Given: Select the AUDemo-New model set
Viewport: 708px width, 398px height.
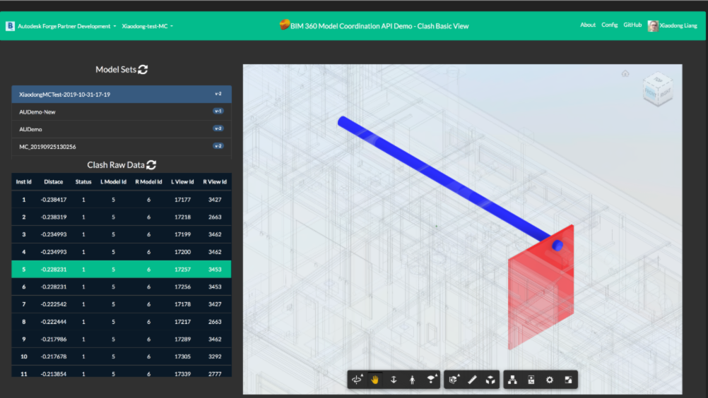Looking at the screenshot, I should click(122, 111).
